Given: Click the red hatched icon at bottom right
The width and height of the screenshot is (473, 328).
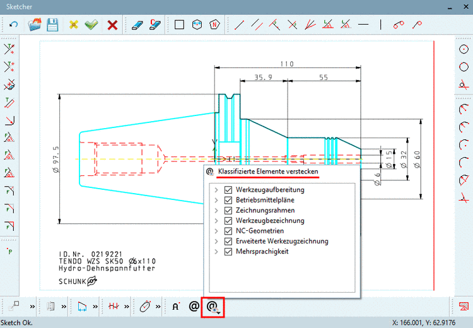Looking at the screenshot, I should click(464, 307).
